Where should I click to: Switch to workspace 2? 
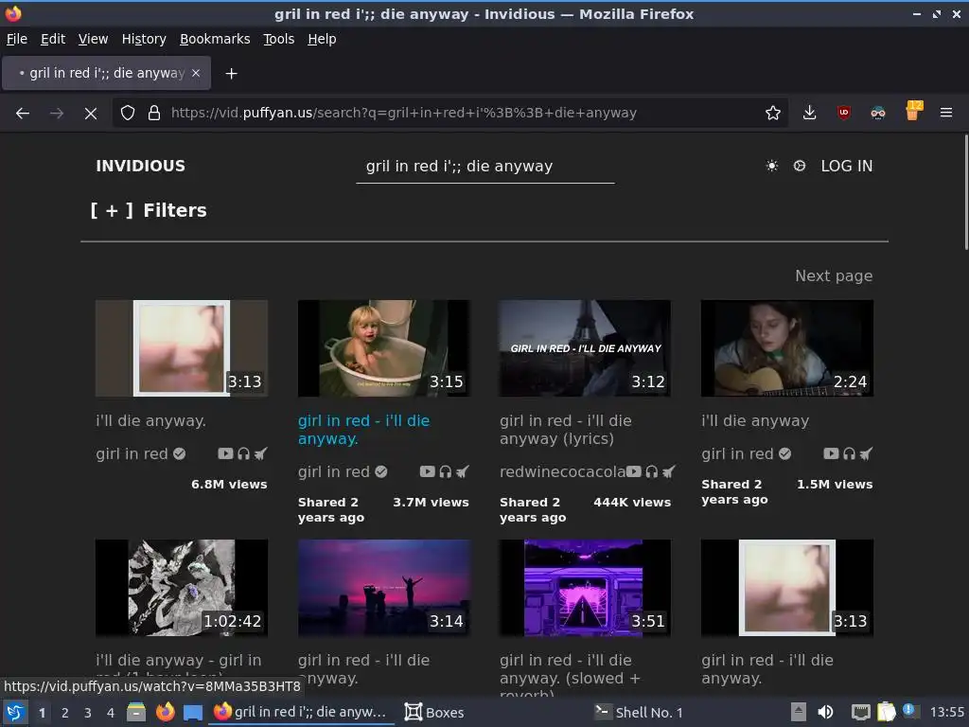point(65,713)
